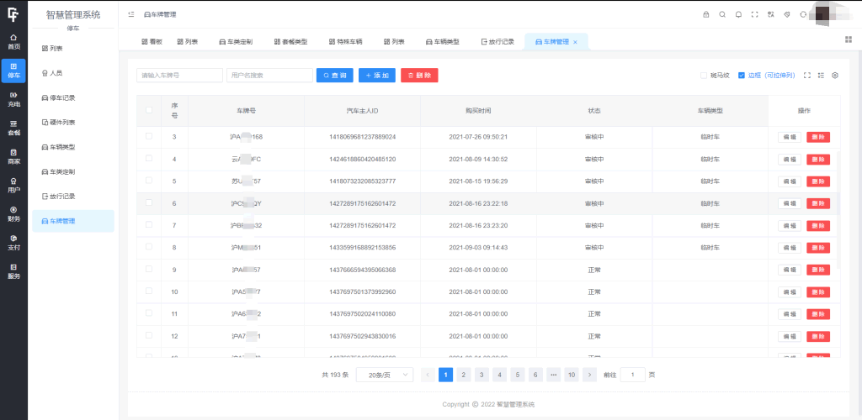Collapse the sidebar using the fold icon
Viewport: 862px width, 420px height.
[x=131, y=14]
